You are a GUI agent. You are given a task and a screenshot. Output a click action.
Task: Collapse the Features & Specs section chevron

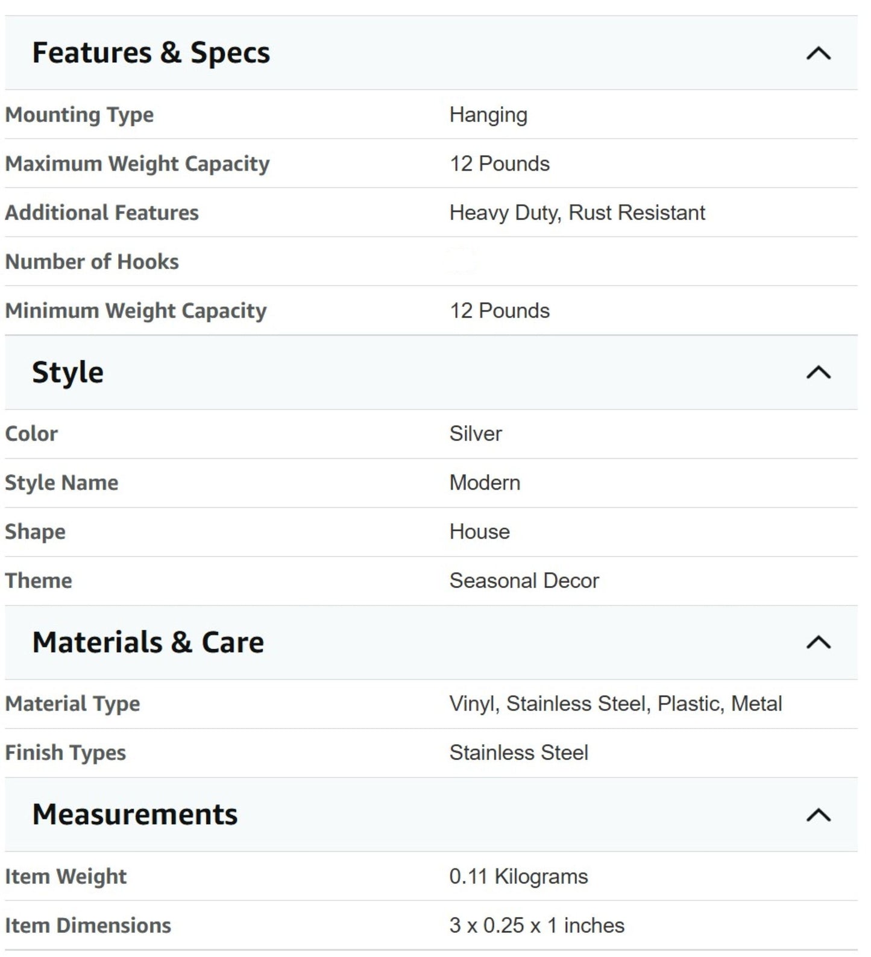818,54
